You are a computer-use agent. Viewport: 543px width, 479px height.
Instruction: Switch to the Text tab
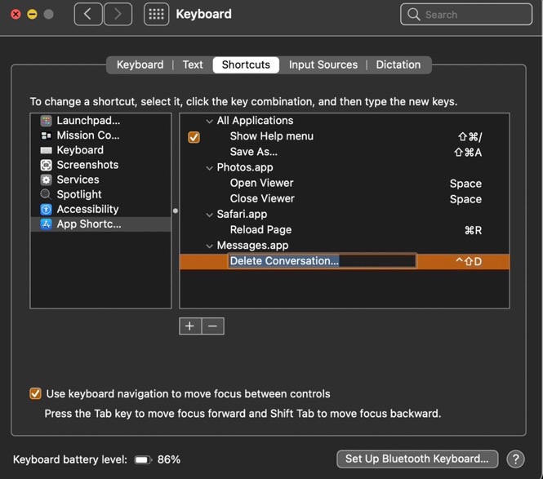pyautogui.click(x=193, y=64)
